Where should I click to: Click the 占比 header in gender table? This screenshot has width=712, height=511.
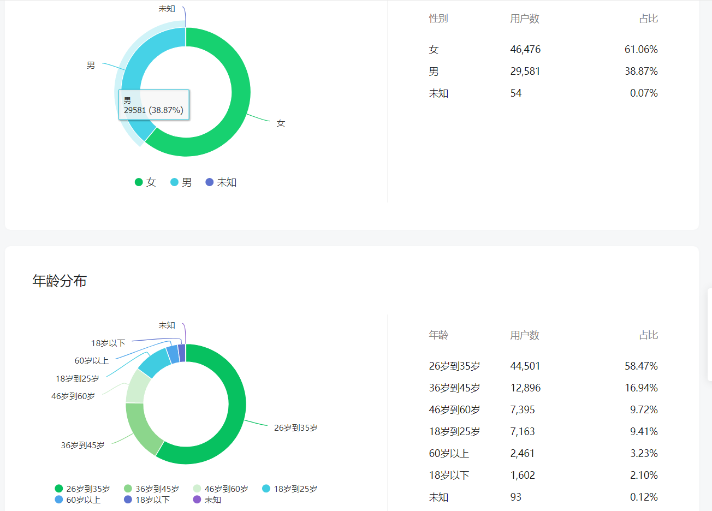click(x=649, y=19)
